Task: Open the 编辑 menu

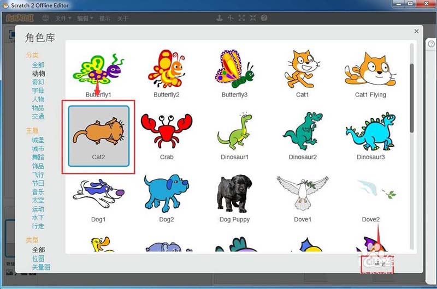Action: coord(85,19)
